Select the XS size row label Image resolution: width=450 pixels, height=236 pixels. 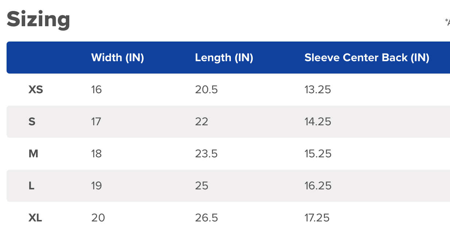click(36, 90)
